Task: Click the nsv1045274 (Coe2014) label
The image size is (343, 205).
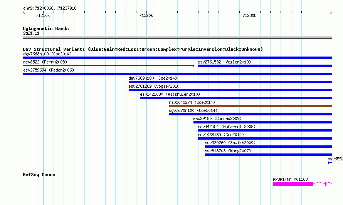Action: coord(192,102)
